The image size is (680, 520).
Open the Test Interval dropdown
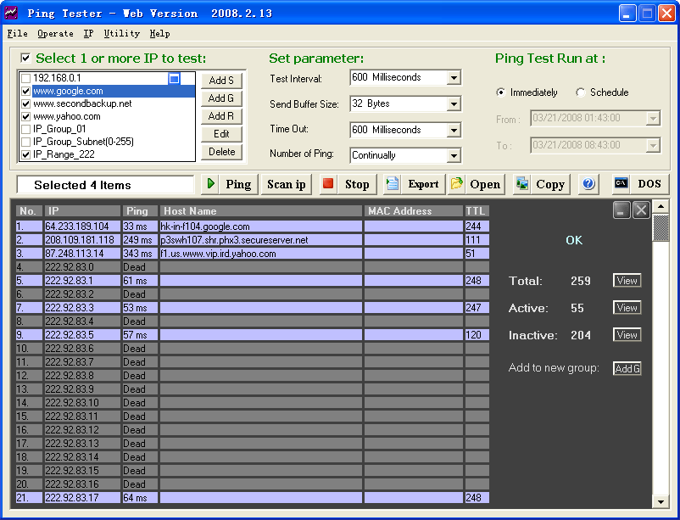(454, 78)
